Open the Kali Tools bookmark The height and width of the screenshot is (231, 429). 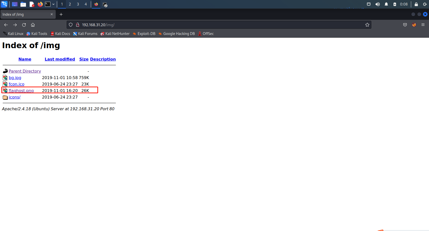(37, 34)
